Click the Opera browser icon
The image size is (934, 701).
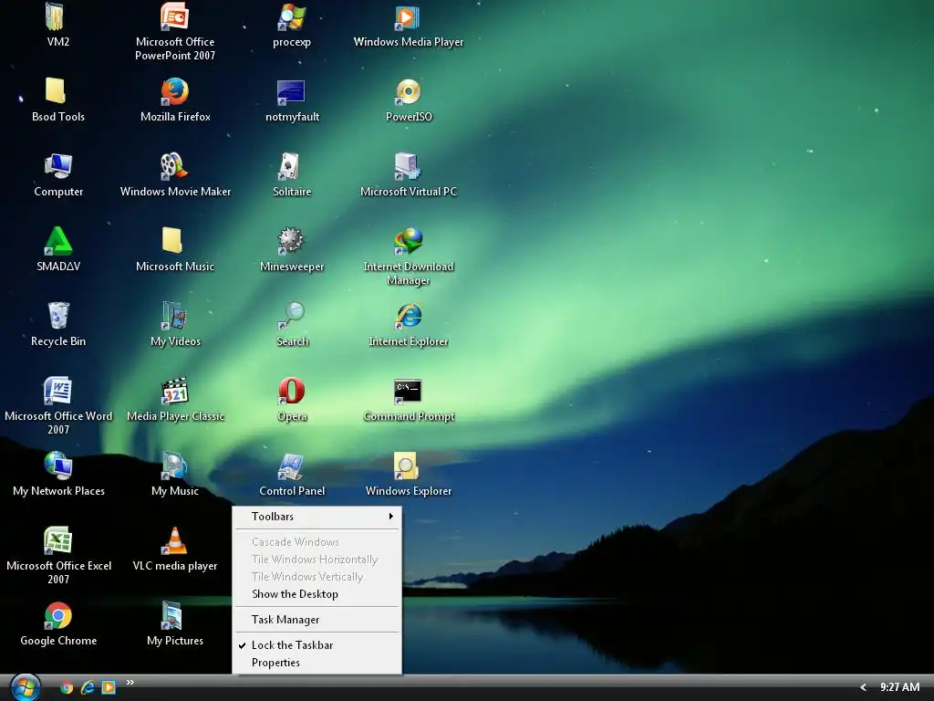pyautogui.click(x=291, y=391)
